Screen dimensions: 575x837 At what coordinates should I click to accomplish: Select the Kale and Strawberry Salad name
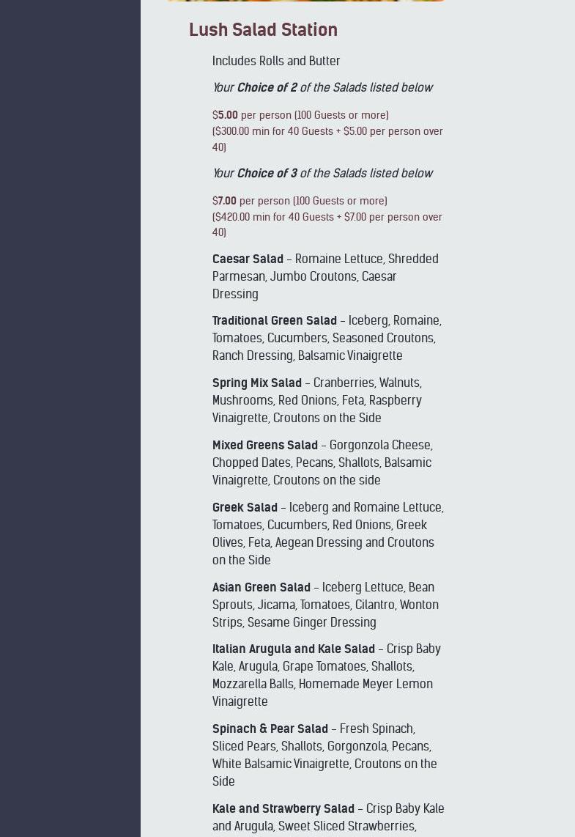pyautogui.click(x=283, y=809)
